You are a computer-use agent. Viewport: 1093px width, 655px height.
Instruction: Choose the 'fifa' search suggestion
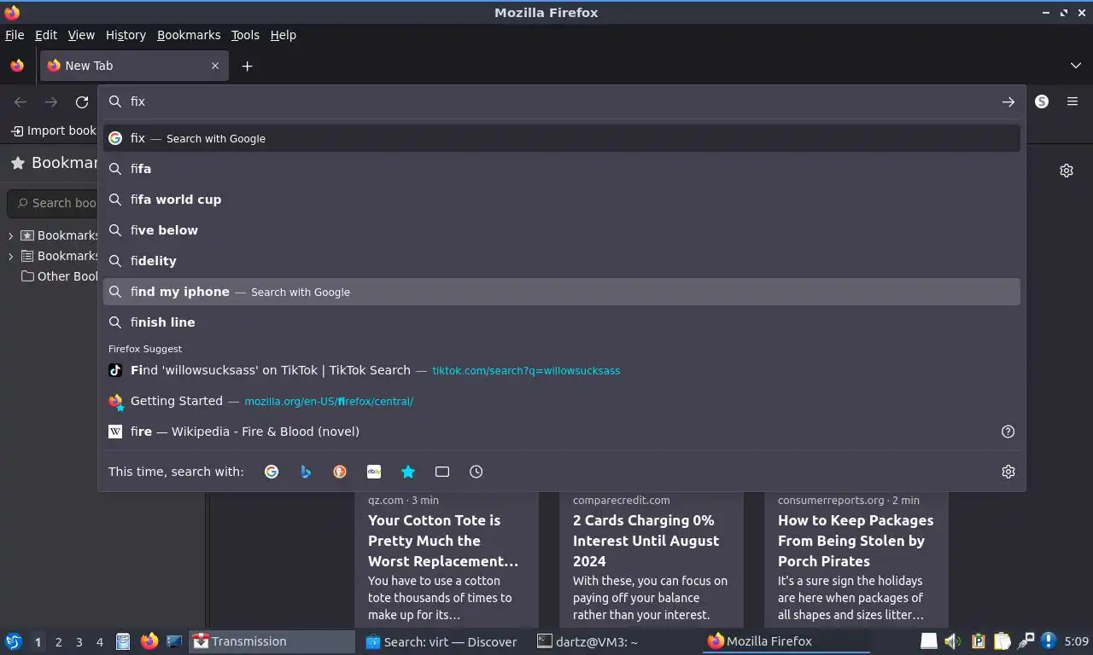coord(562,169)
